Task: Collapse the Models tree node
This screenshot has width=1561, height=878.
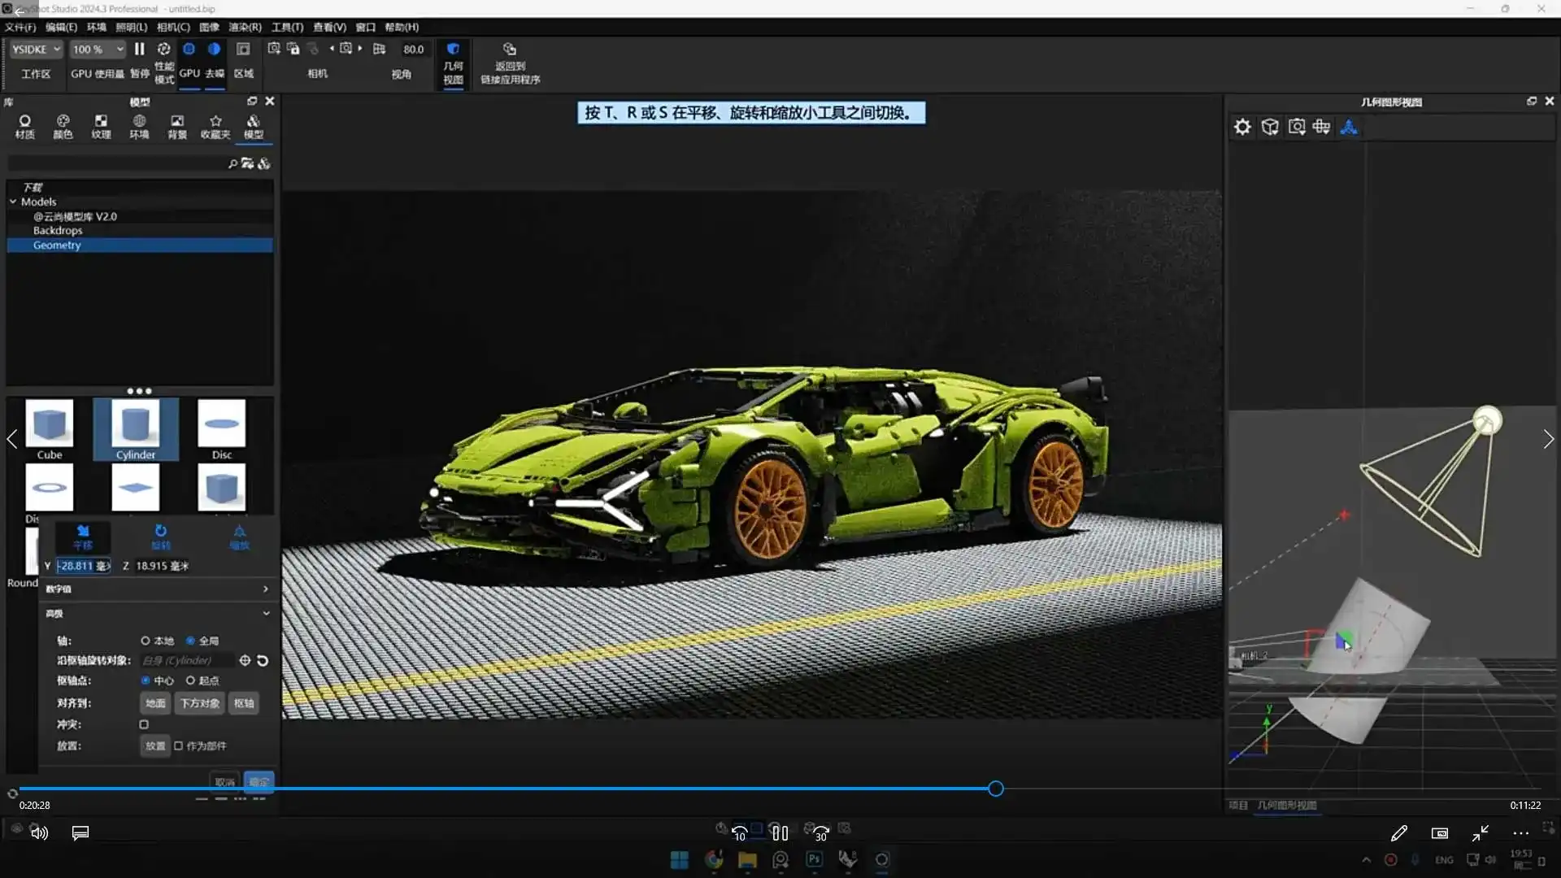Action: pyautogui.click(x=13, y=202)
